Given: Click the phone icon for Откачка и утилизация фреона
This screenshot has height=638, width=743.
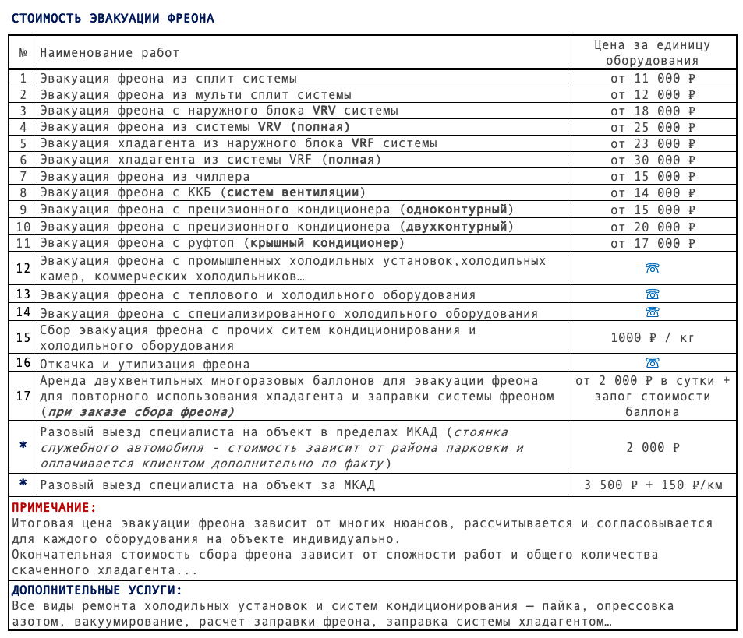Looking at the screenshot, I should [x=652, y=362].
